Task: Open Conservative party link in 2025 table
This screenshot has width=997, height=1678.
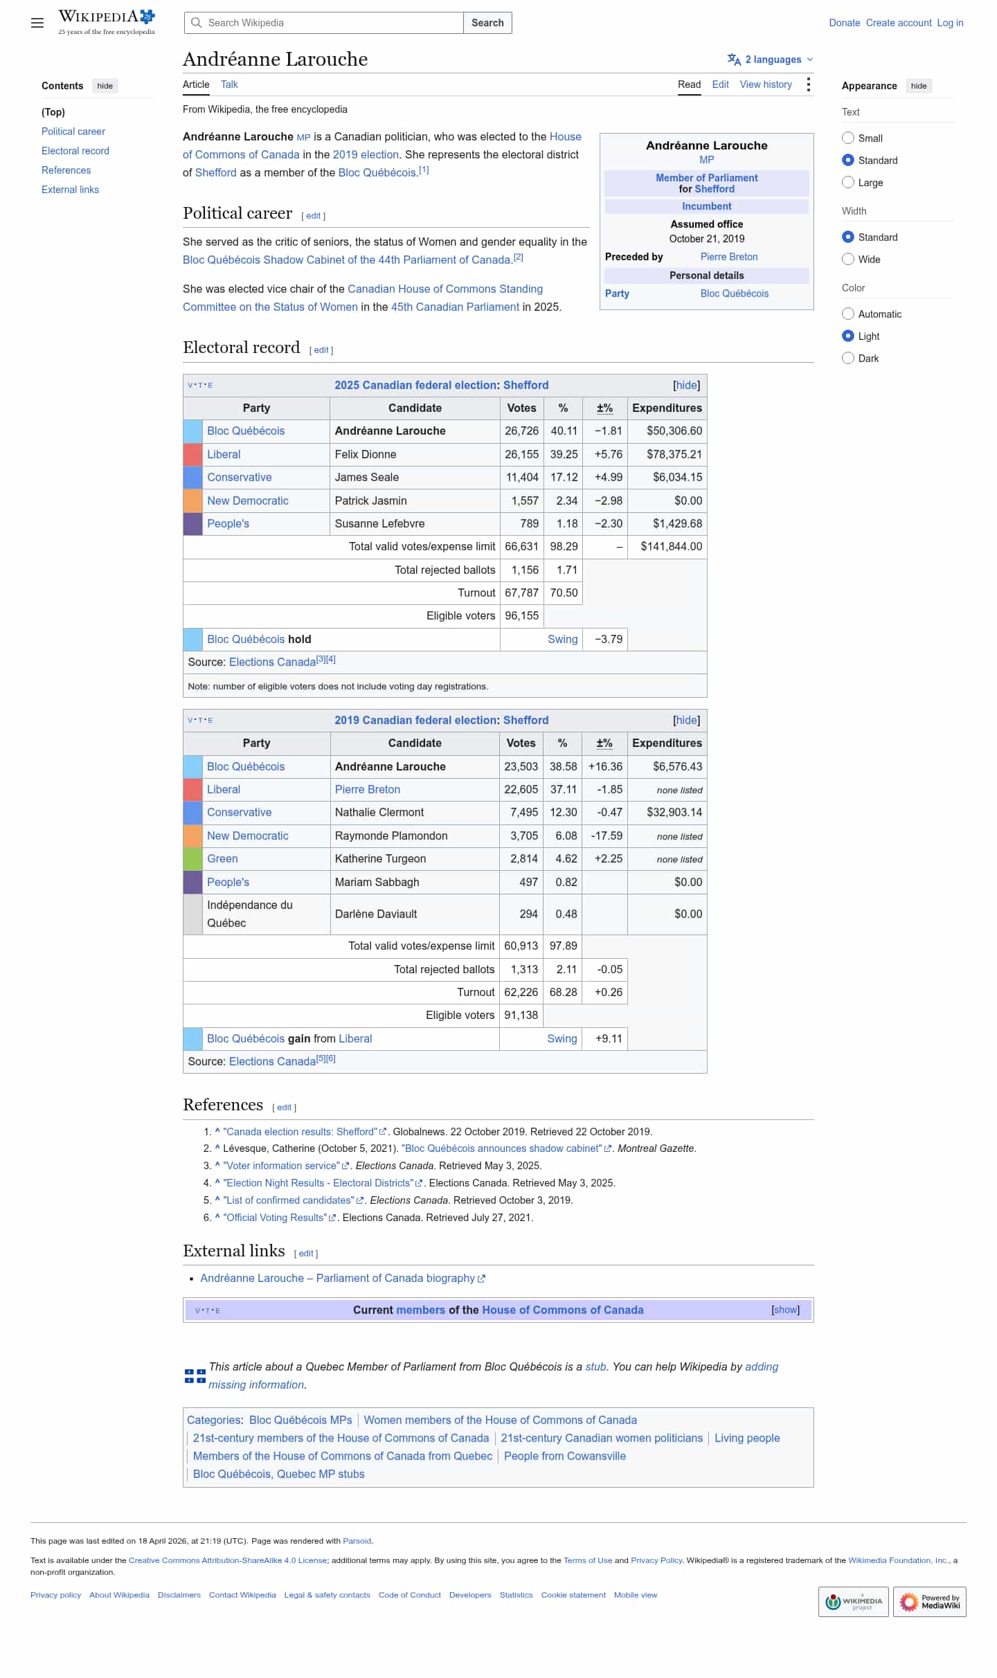Action: [239, 478]
